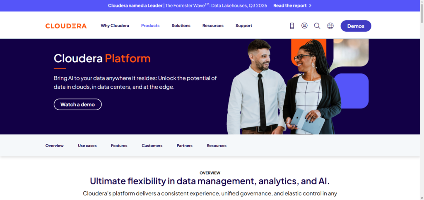Open the Support menu
The image size is (424, 200).
point(244,26)
